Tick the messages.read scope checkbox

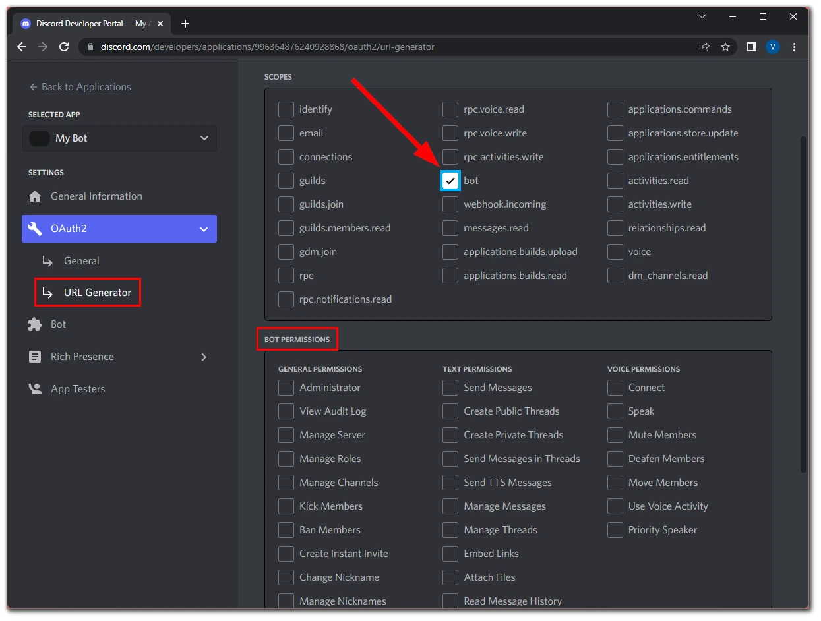pyautogui.click(x=450, y=228)
